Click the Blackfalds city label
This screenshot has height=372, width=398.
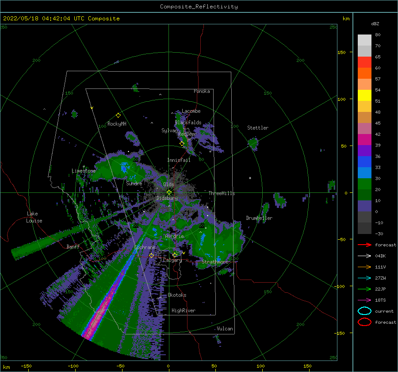(188, 123)
